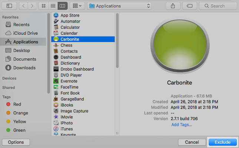Viewport: 239px width, 148px height.
Task: Click the Drobo Dashboard icon
Action: click(56, 69)
